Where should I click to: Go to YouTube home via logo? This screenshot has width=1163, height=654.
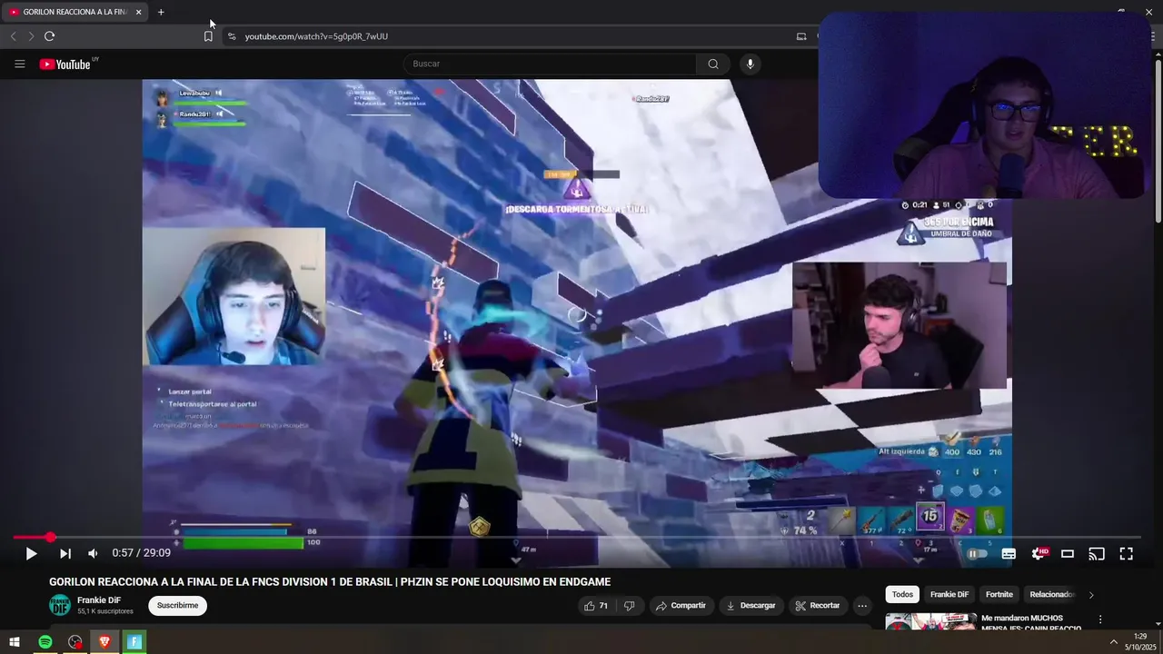tap(65, 64)
